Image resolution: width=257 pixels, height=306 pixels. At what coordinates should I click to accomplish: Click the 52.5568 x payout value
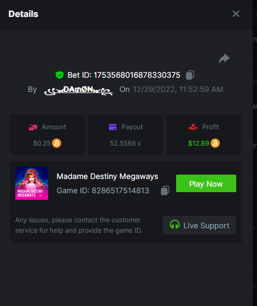pos(125,143)
